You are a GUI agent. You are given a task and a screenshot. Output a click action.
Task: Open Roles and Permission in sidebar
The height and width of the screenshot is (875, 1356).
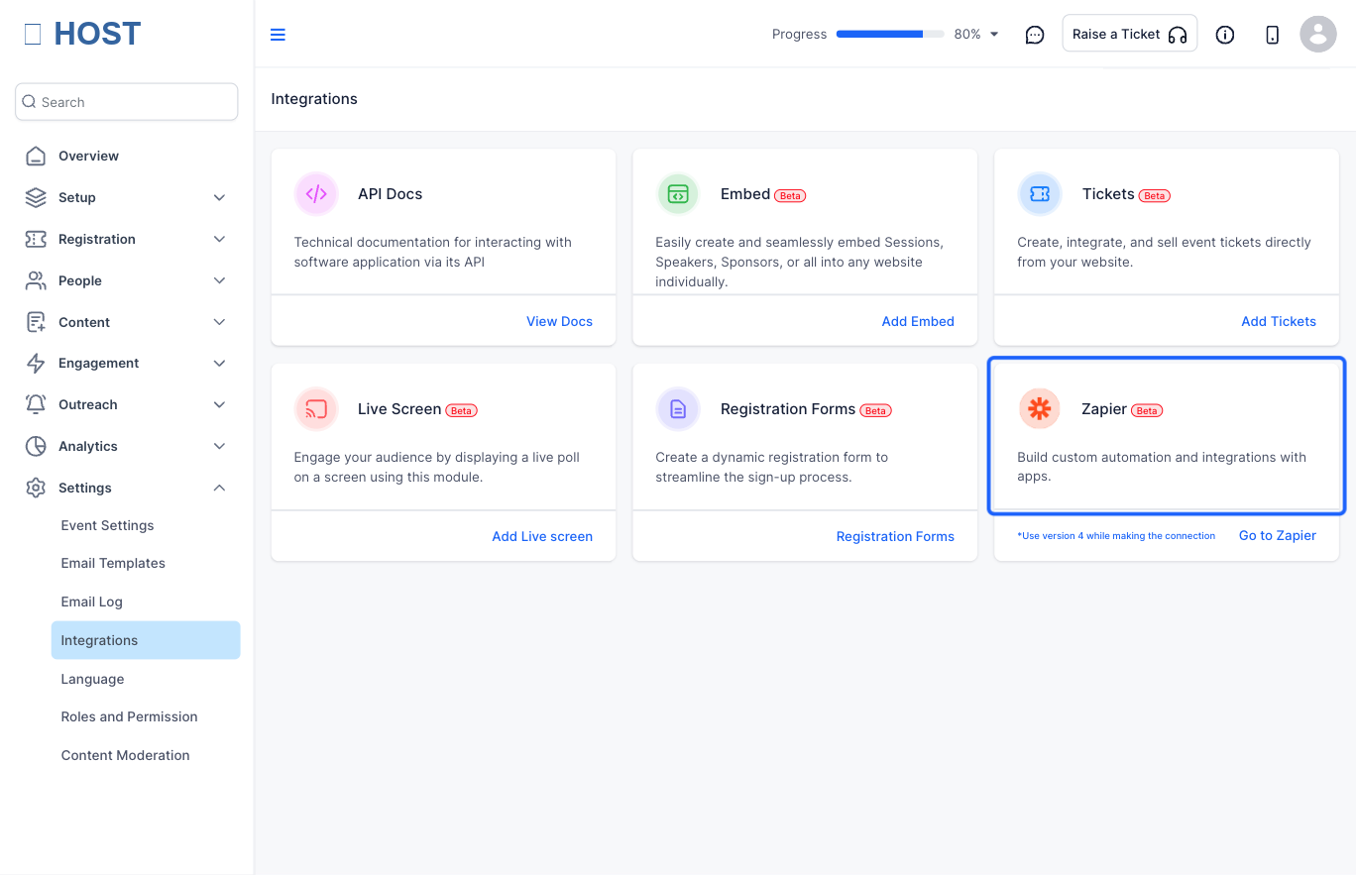pyautogui.click(x=129, y=716)
